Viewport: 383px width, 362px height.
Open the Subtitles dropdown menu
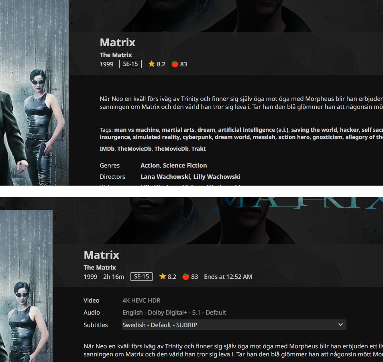(x=234, y=325)
